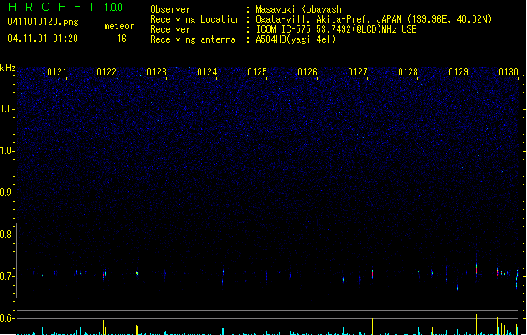Click time marker 0123
This screenshot has width=527, height=335.
[157, 72]
